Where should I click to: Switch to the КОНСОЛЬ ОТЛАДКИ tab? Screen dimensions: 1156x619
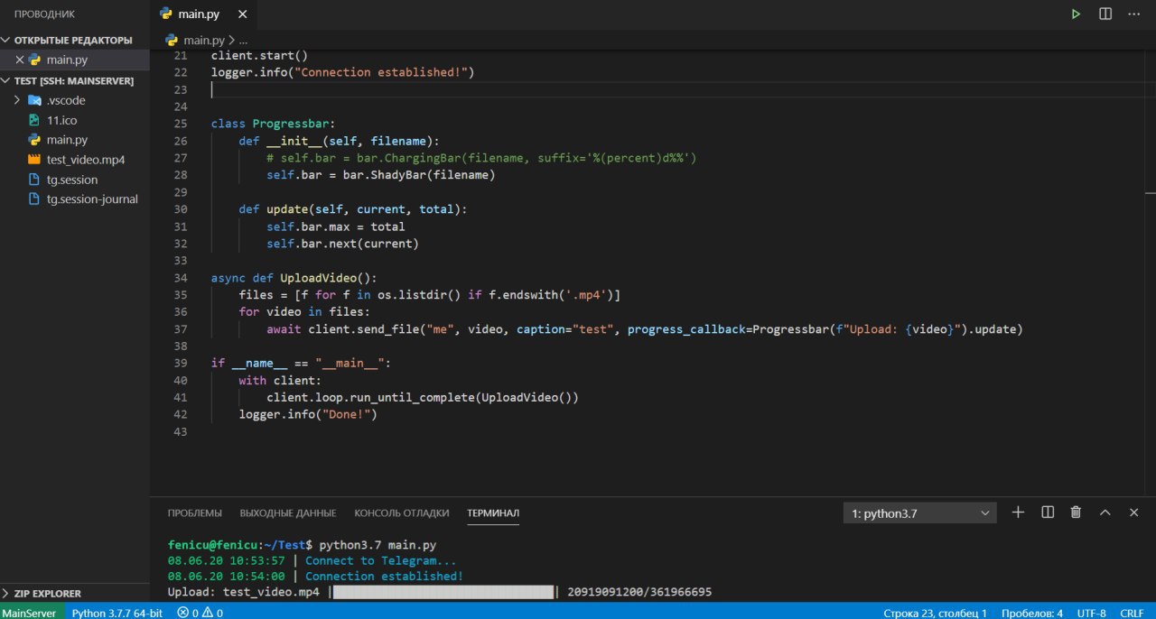pyautogui.click(x=401, y=513)
